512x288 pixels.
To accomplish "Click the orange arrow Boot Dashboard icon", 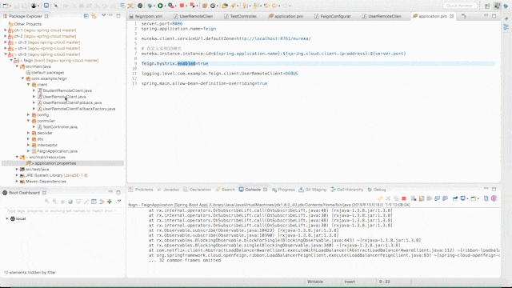I will coord(102,202).
